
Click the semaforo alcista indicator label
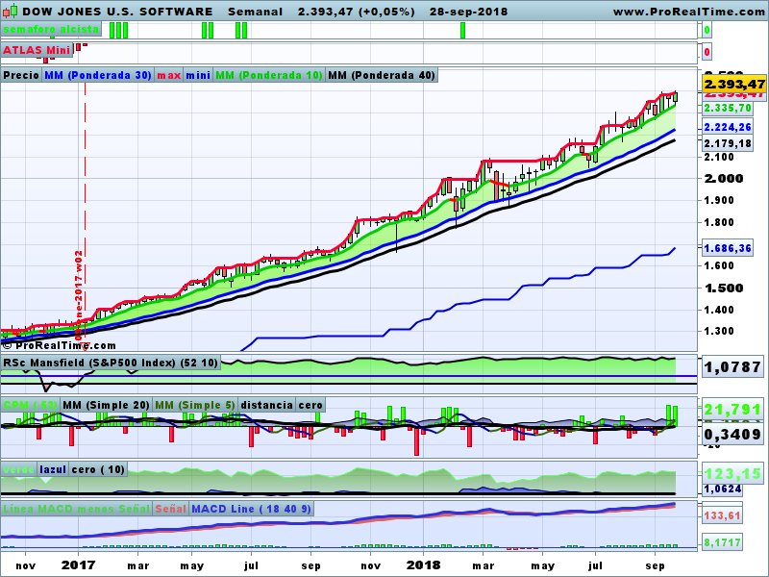pos(51,30)
